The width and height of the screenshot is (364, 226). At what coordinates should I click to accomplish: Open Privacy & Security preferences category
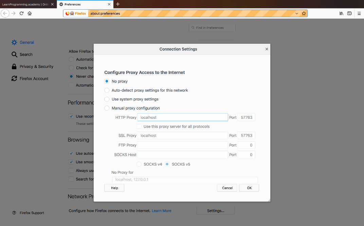tap(36, 67)
